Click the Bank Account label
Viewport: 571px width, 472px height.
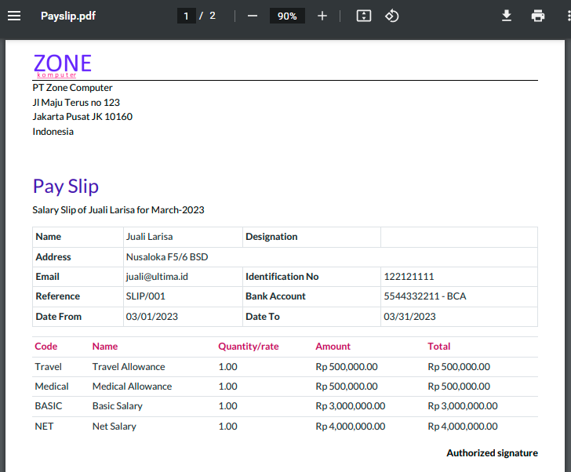click(x=275, y=296)
